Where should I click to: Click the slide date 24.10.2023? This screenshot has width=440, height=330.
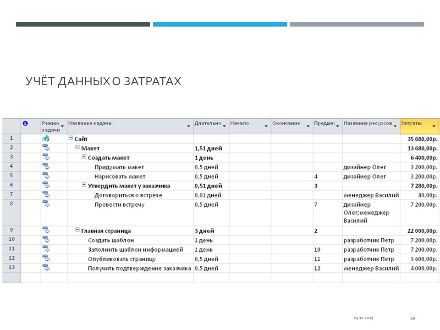coord(363,318)
